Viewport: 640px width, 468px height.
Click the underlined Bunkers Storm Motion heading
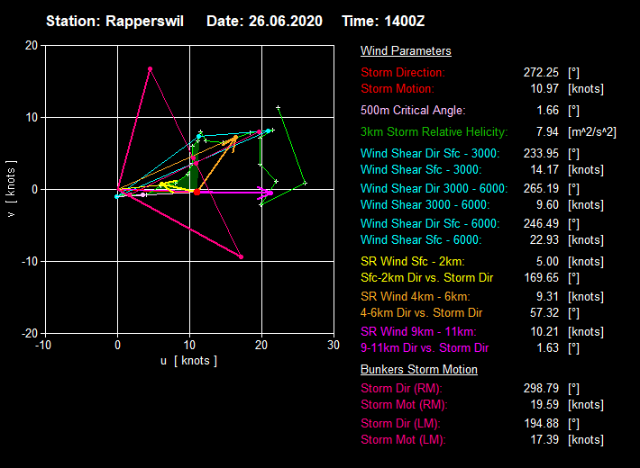pos(419,370)
